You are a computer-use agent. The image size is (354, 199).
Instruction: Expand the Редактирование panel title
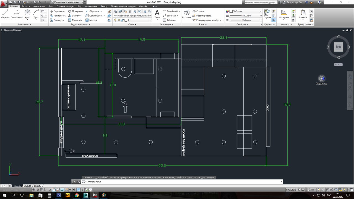click(x=80, y=25)
